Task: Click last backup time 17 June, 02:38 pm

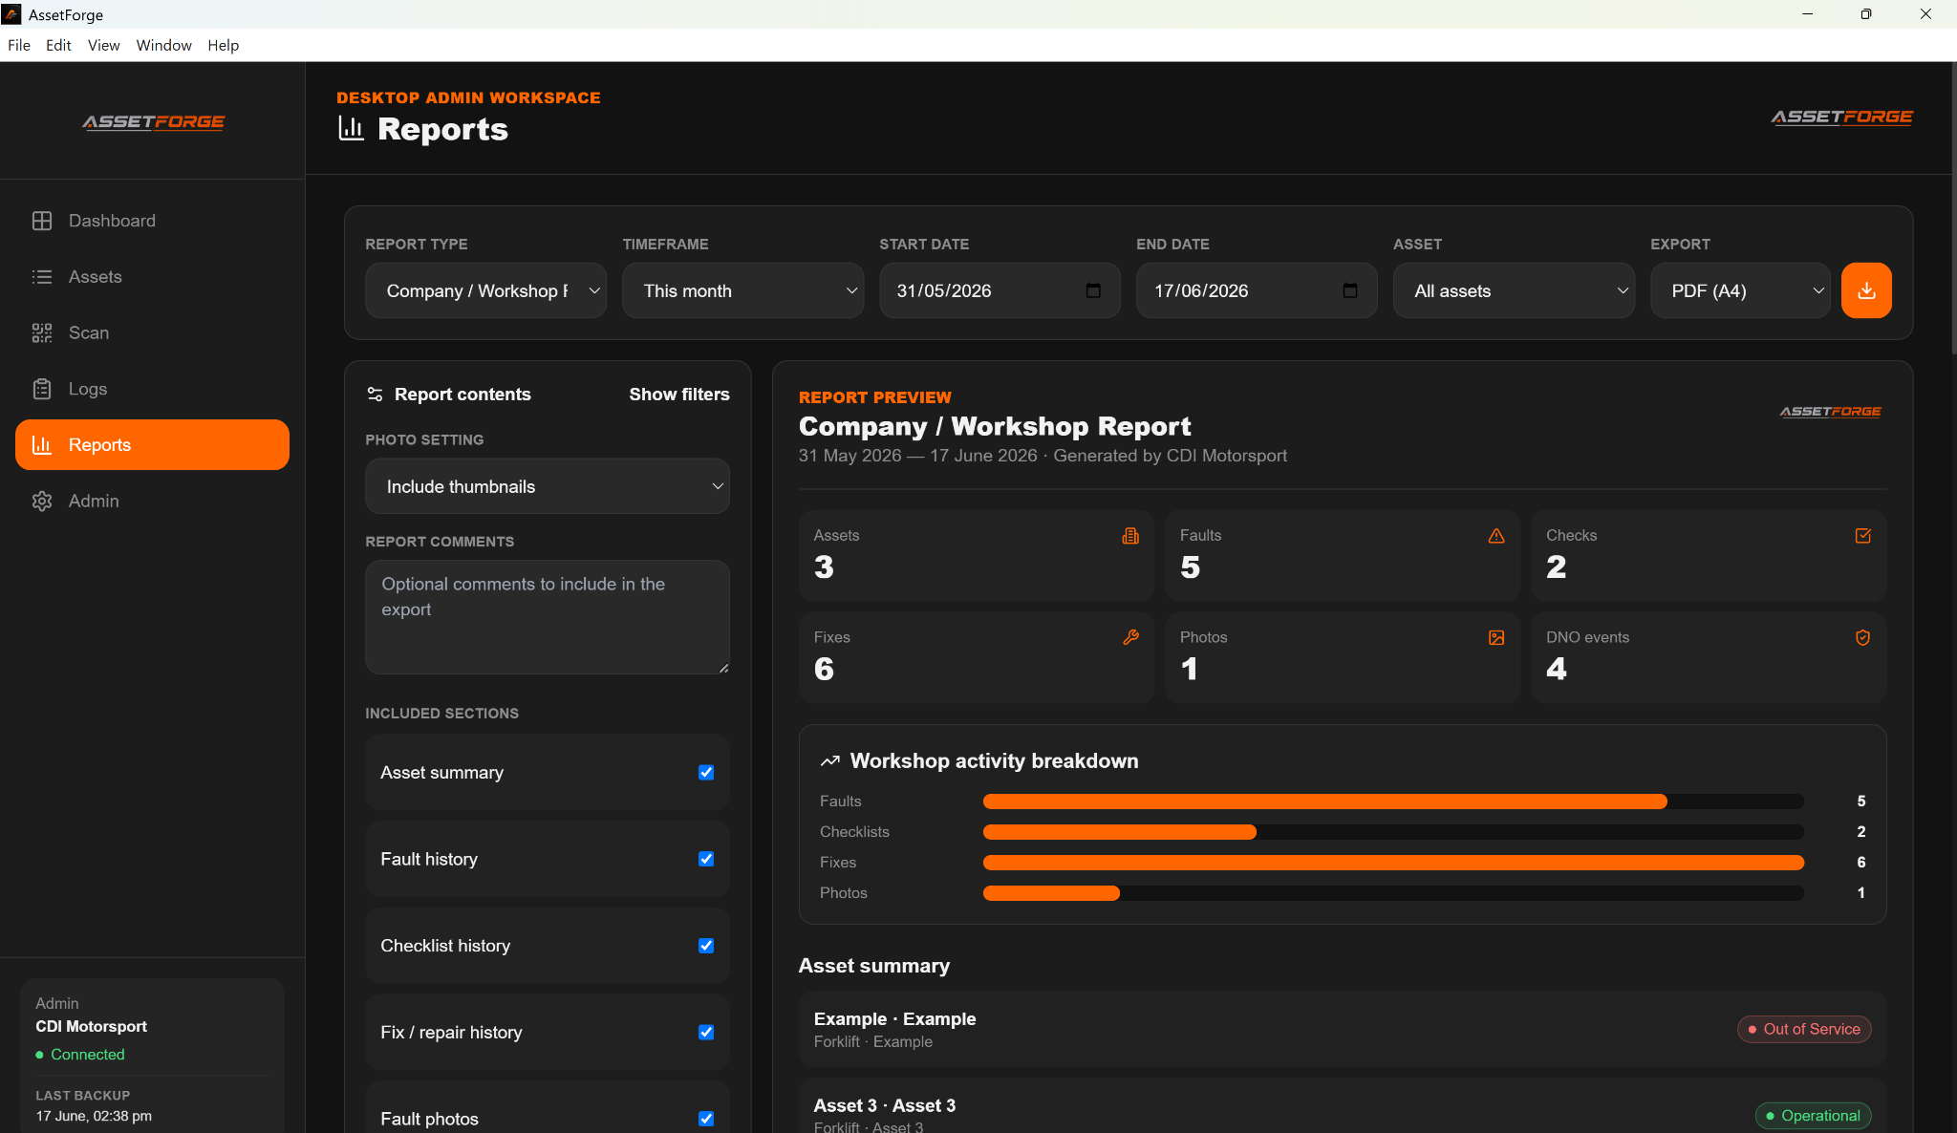Action: [94, 1116]
